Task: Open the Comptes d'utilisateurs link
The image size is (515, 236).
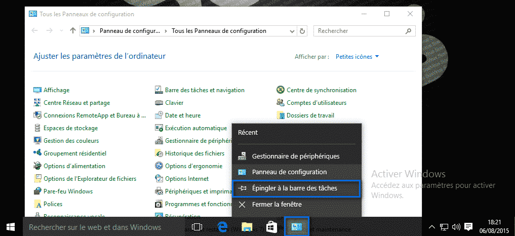Action: pyautogui.click(x=316, y=103)
